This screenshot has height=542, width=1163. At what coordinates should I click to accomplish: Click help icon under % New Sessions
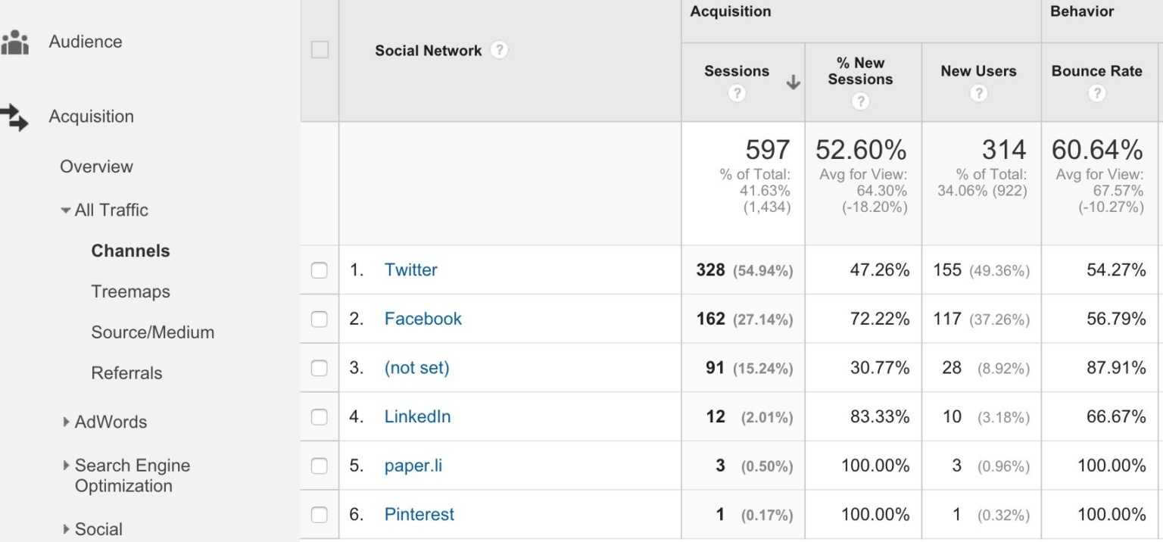(860, 101)
